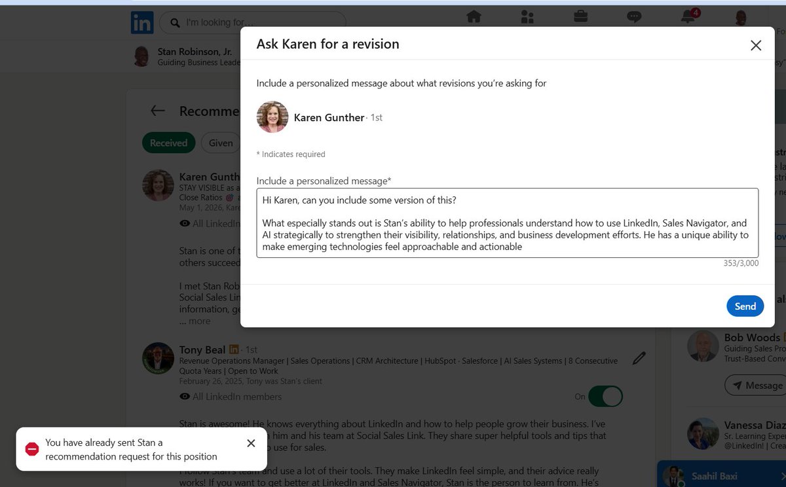
Task: Open the Messaging speech bubble icon
Action: pyautogui.click(x=634, y=17)
